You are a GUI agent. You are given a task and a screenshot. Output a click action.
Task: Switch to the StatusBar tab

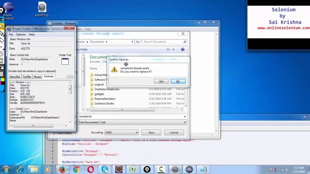click(15, 77)
